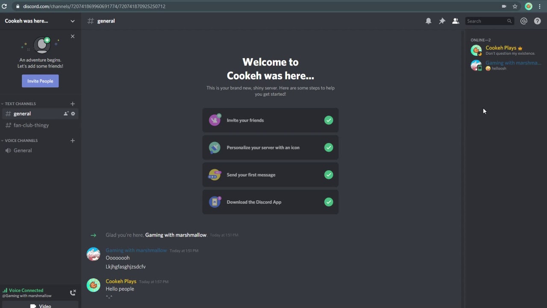Open notification settings bell icon
Viewport: 547px width, 308px height.
tap(428, 21)
